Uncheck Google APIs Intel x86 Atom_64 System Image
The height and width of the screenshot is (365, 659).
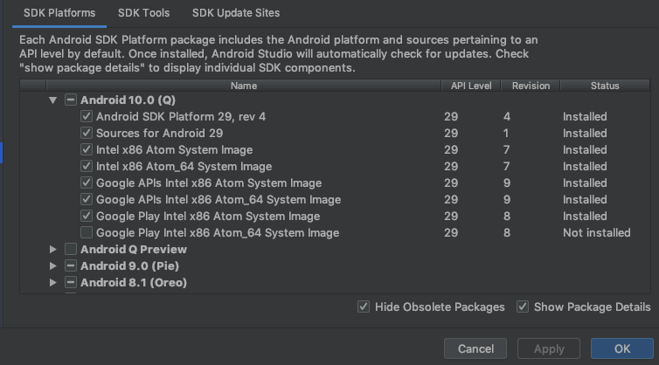[x=87, y=200]
